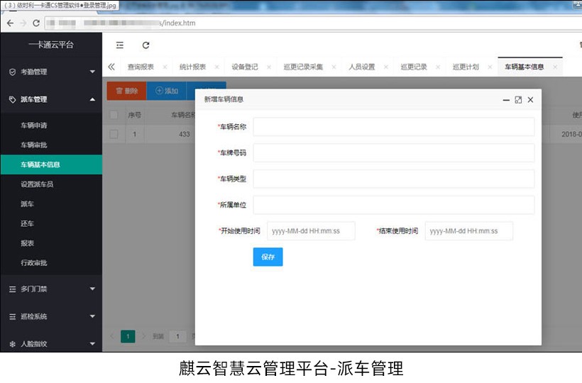Check the checkbox for row 1
This screenshot has width=582, height=383.
(114, 133)
